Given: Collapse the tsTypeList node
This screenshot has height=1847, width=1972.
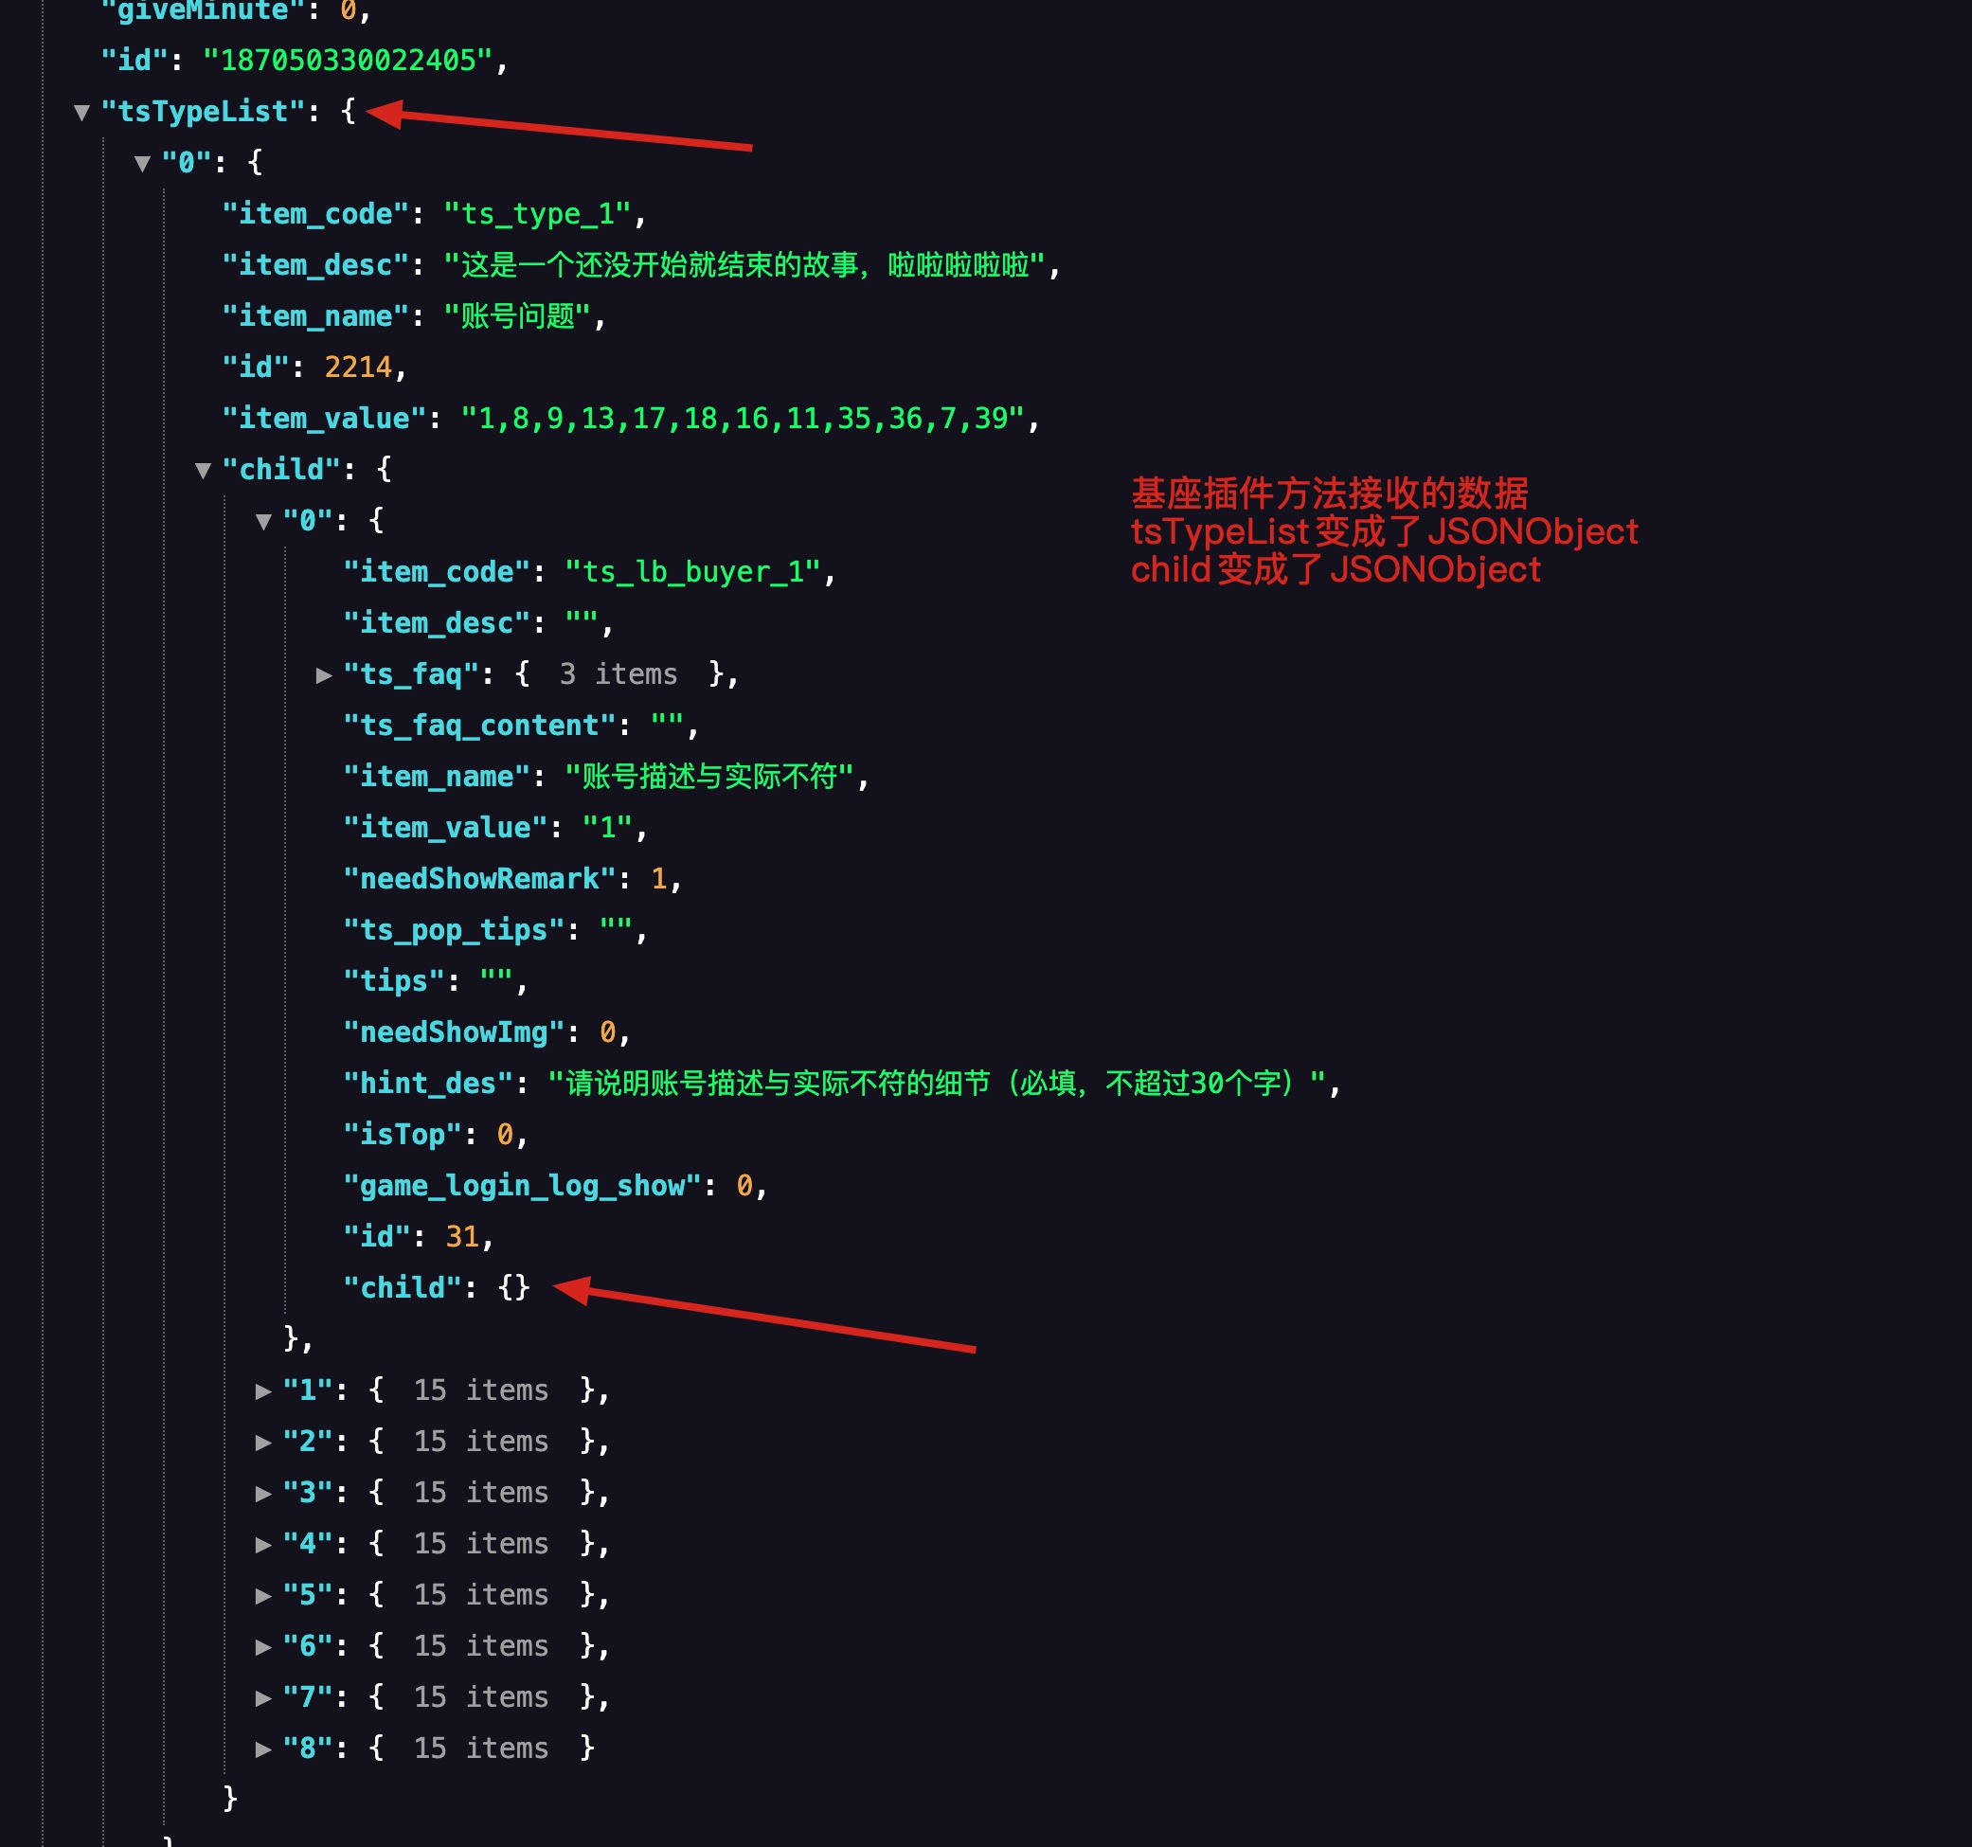Looking at the screenshot, I should (82, 112).
